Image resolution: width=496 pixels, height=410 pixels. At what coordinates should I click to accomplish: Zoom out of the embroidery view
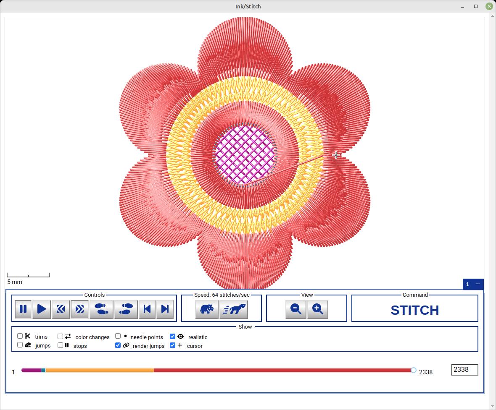[296, 309]
